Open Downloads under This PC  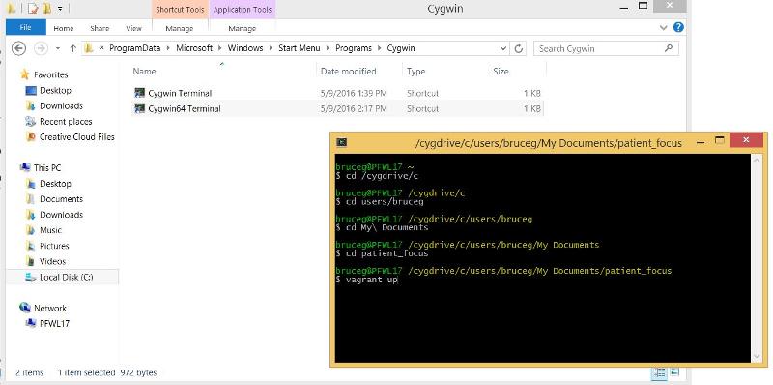61,215
